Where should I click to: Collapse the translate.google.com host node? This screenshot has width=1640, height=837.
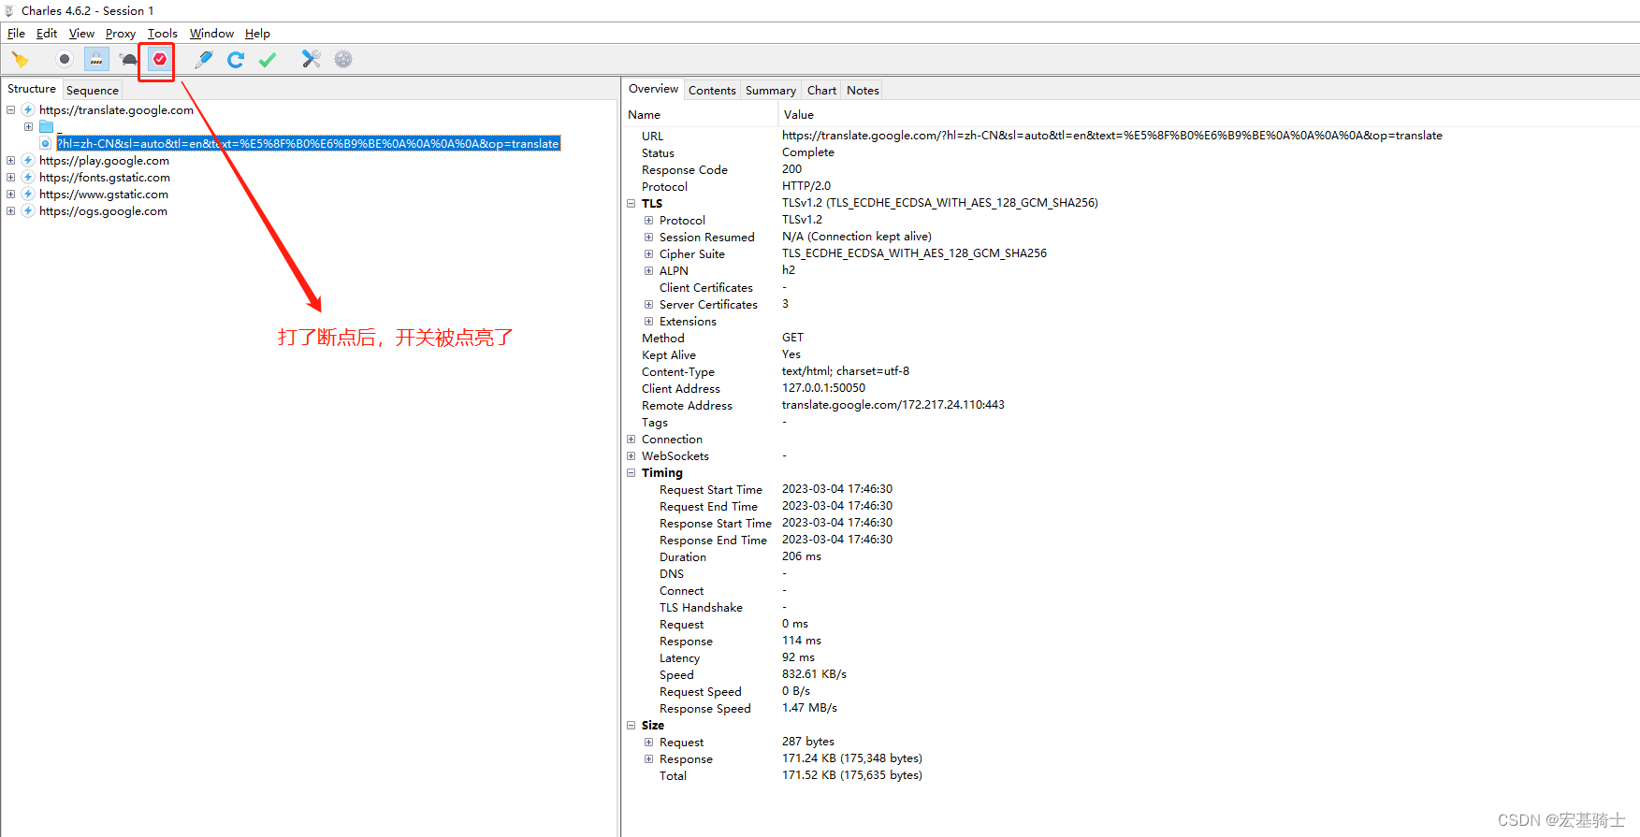pos(11,110)
